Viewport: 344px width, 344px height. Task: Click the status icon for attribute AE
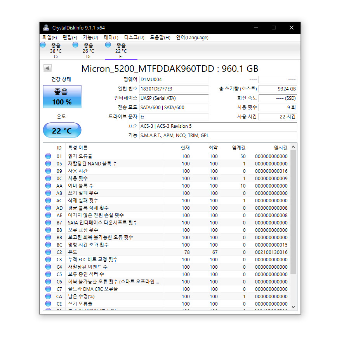click(48, 215)
